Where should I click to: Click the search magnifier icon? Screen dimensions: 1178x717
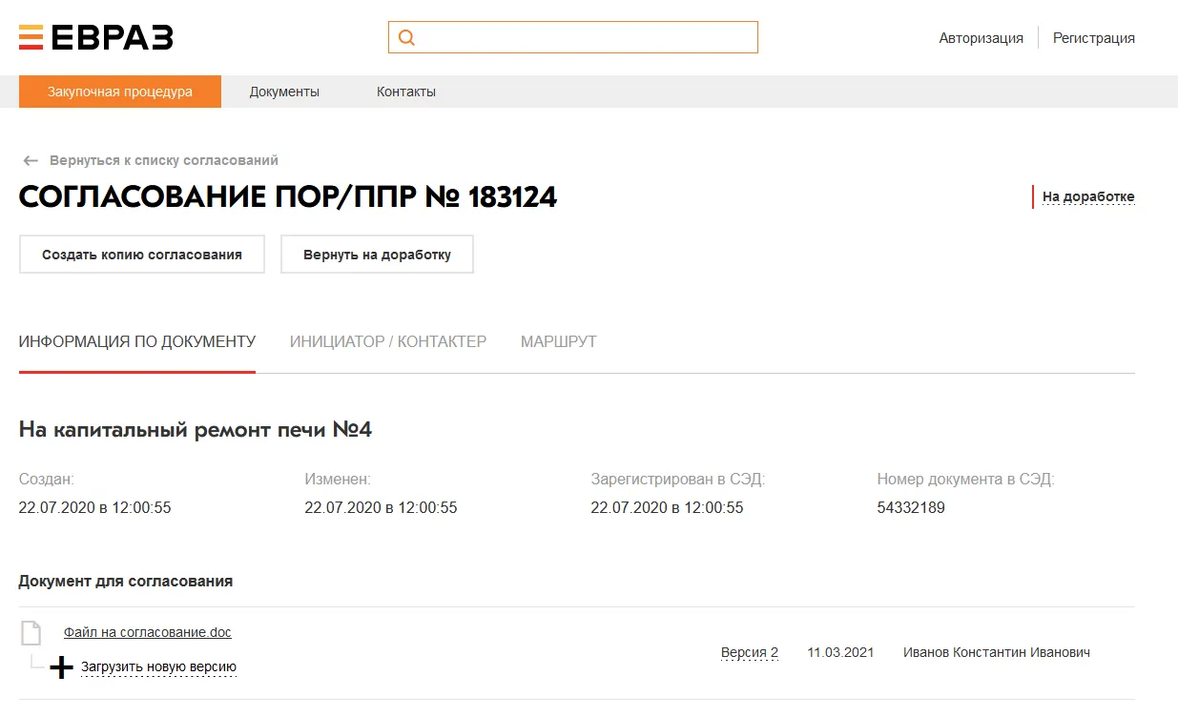tap(406, 36)
